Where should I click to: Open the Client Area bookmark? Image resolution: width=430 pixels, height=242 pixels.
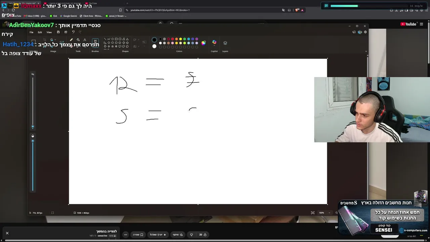pos(91,16)
